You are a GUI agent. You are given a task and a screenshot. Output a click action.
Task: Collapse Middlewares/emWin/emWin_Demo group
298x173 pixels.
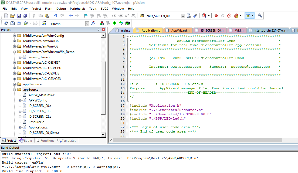point(15,52)
